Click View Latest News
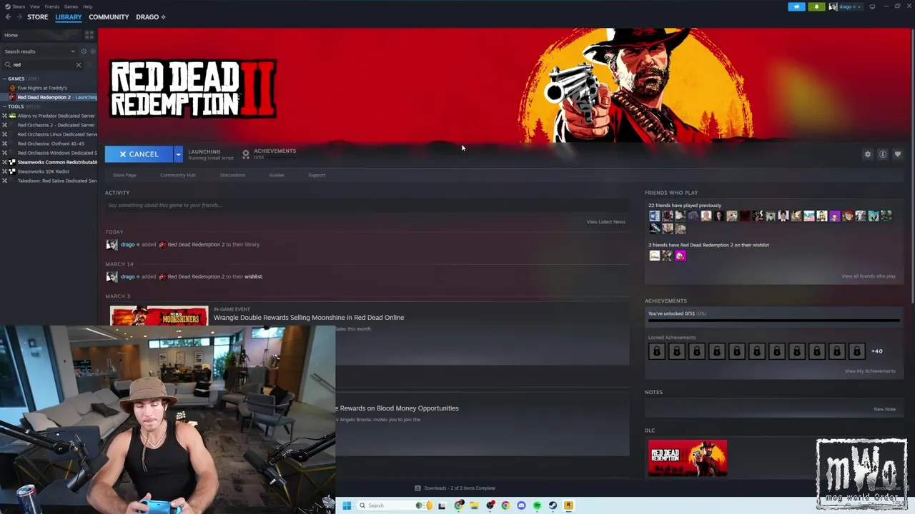Image resolution: width=915 pixels, height=514 pixels. [606, 222]
